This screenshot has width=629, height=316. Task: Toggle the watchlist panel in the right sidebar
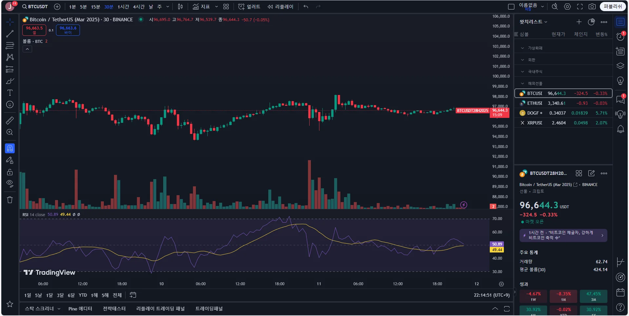pos(620,22)
